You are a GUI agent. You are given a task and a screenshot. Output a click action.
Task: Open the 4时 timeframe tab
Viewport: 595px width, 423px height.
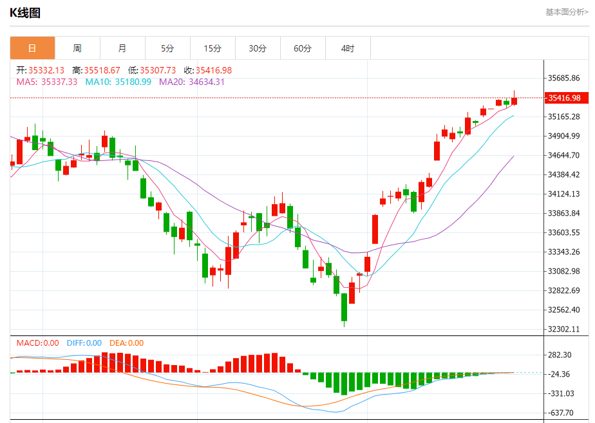(348, 48)
